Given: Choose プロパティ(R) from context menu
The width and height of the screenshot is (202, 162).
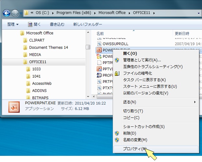Looking at the screenshot, I should coord(156,149).
